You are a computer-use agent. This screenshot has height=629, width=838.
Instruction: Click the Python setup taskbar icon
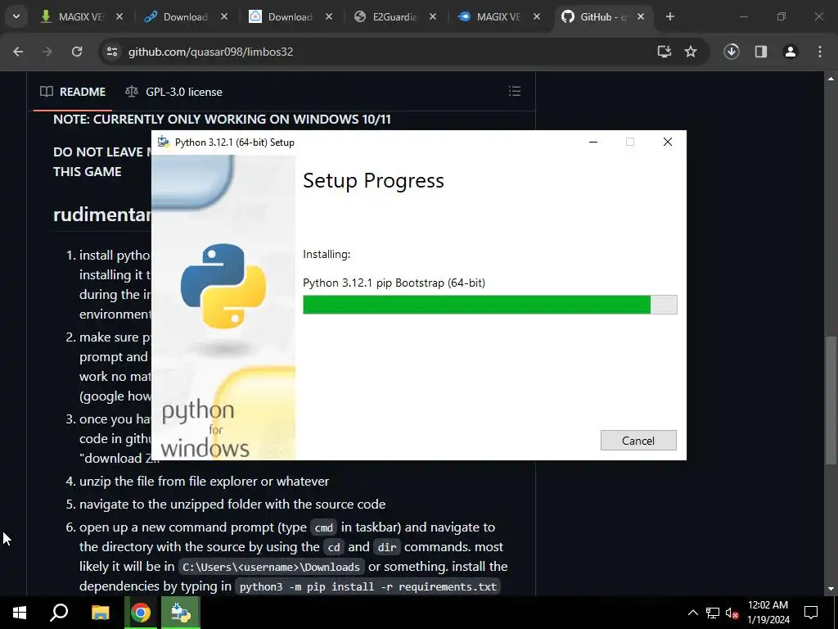click(x=181, y=613)
